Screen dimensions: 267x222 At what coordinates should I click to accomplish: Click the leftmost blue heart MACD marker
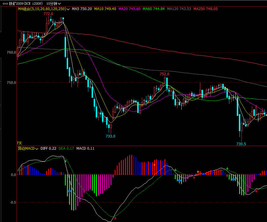pyautogui.click(x=69, y=192)
